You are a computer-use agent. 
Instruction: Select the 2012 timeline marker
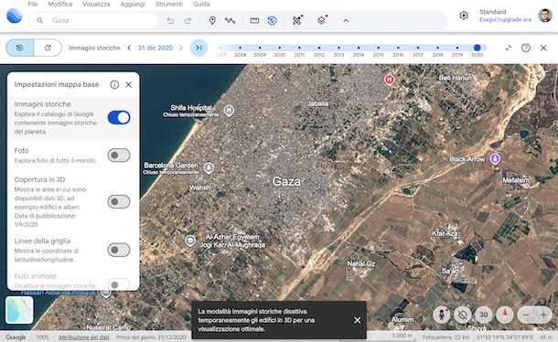pos(319,48)
